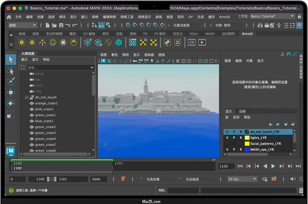Image resolution: width=308 pixels, height=204 pixels.
Task: Click the yellow color swatch of facial_patterns_LYR
Action: tap(247, 144)
